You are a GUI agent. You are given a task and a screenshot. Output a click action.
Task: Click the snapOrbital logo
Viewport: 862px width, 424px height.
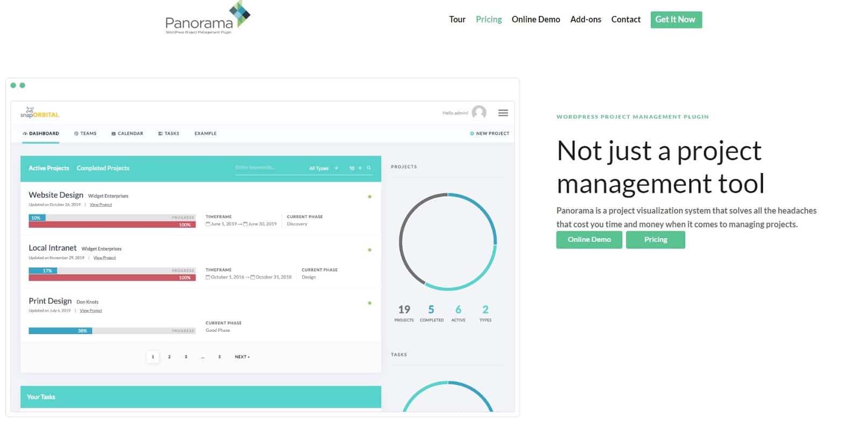click(x=39, y=113)
